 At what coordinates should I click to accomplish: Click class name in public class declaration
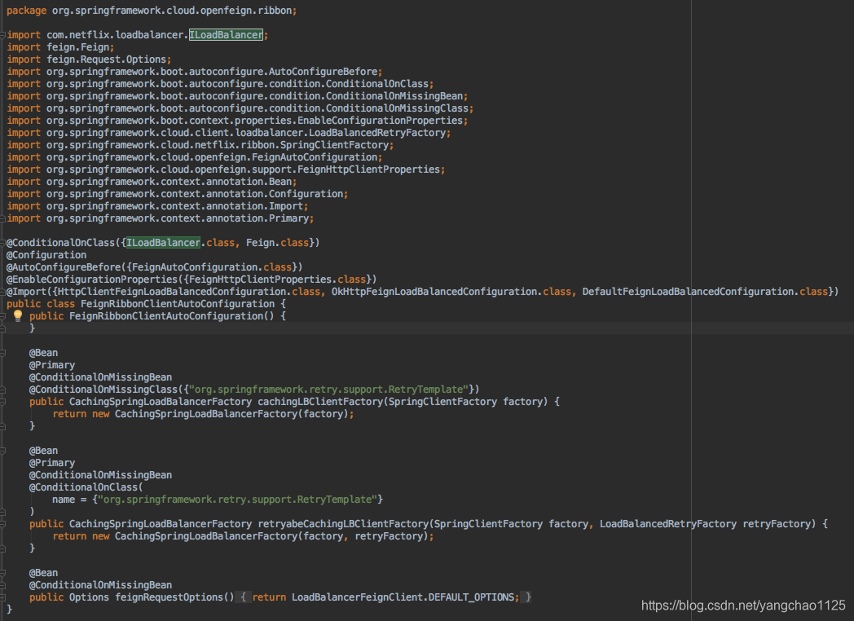click(178, 304)
